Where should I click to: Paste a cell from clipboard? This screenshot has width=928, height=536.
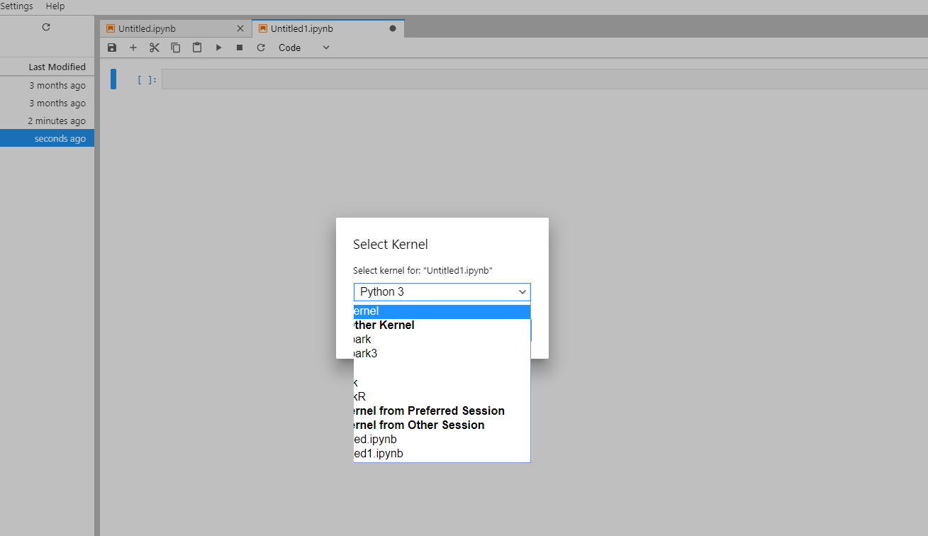[197, 48]
